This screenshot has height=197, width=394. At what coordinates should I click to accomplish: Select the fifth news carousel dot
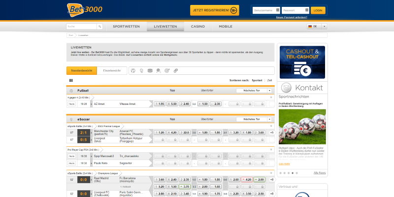[x=297, y=173]
